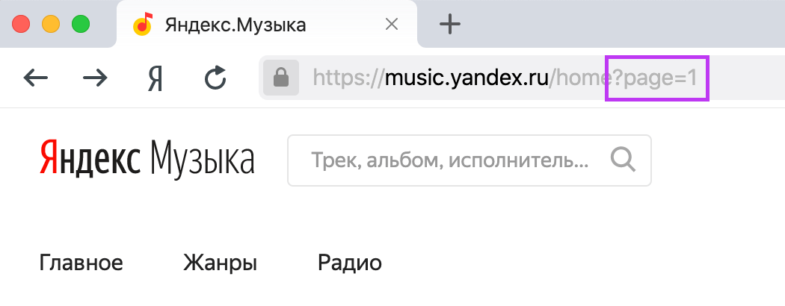Close the Яндекс.Музыка tab
This screenshot has height=306, width=785.
coord(391,25)
